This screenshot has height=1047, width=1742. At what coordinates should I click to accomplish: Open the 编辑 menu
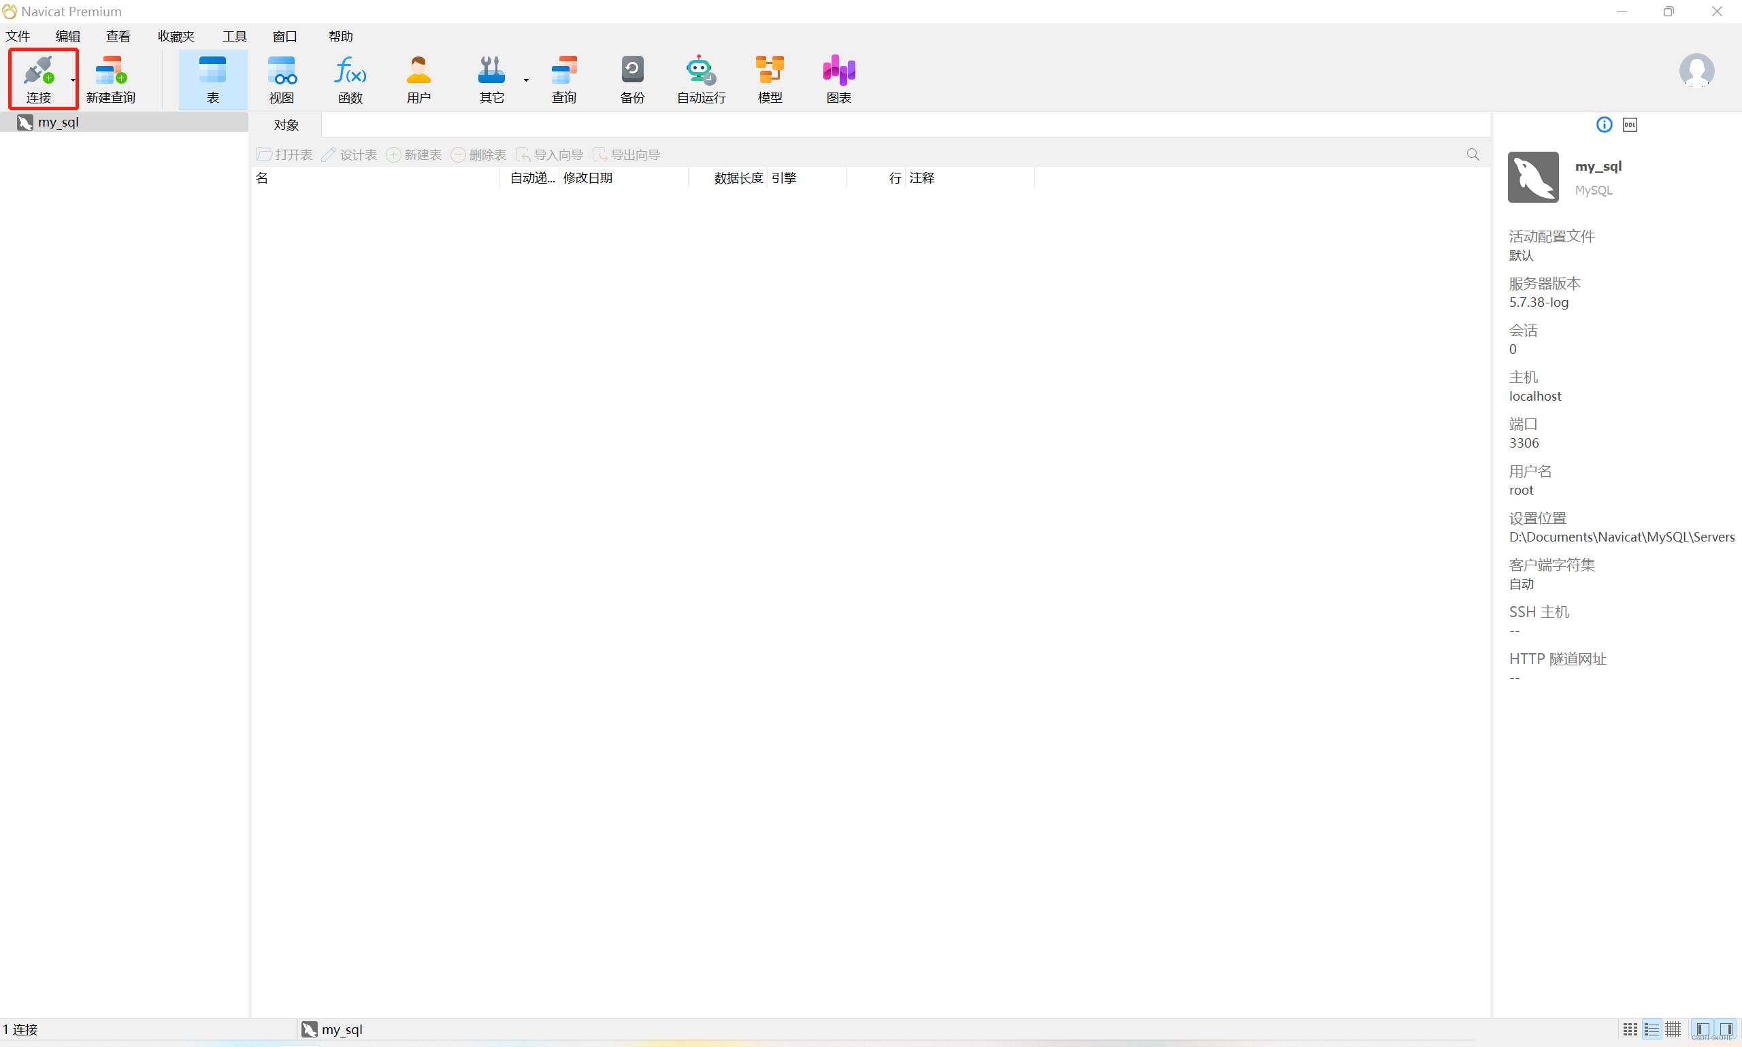(x=68, y=36)
